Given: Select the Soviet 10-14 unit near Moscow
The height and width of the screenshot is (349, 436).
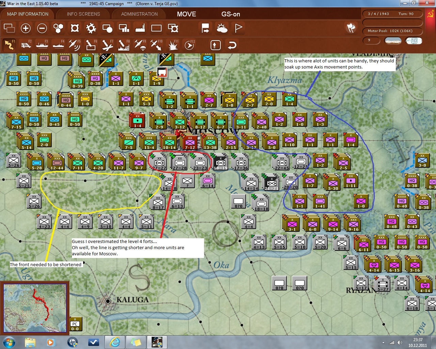Looking at the screenshot, I should (169, 142).
